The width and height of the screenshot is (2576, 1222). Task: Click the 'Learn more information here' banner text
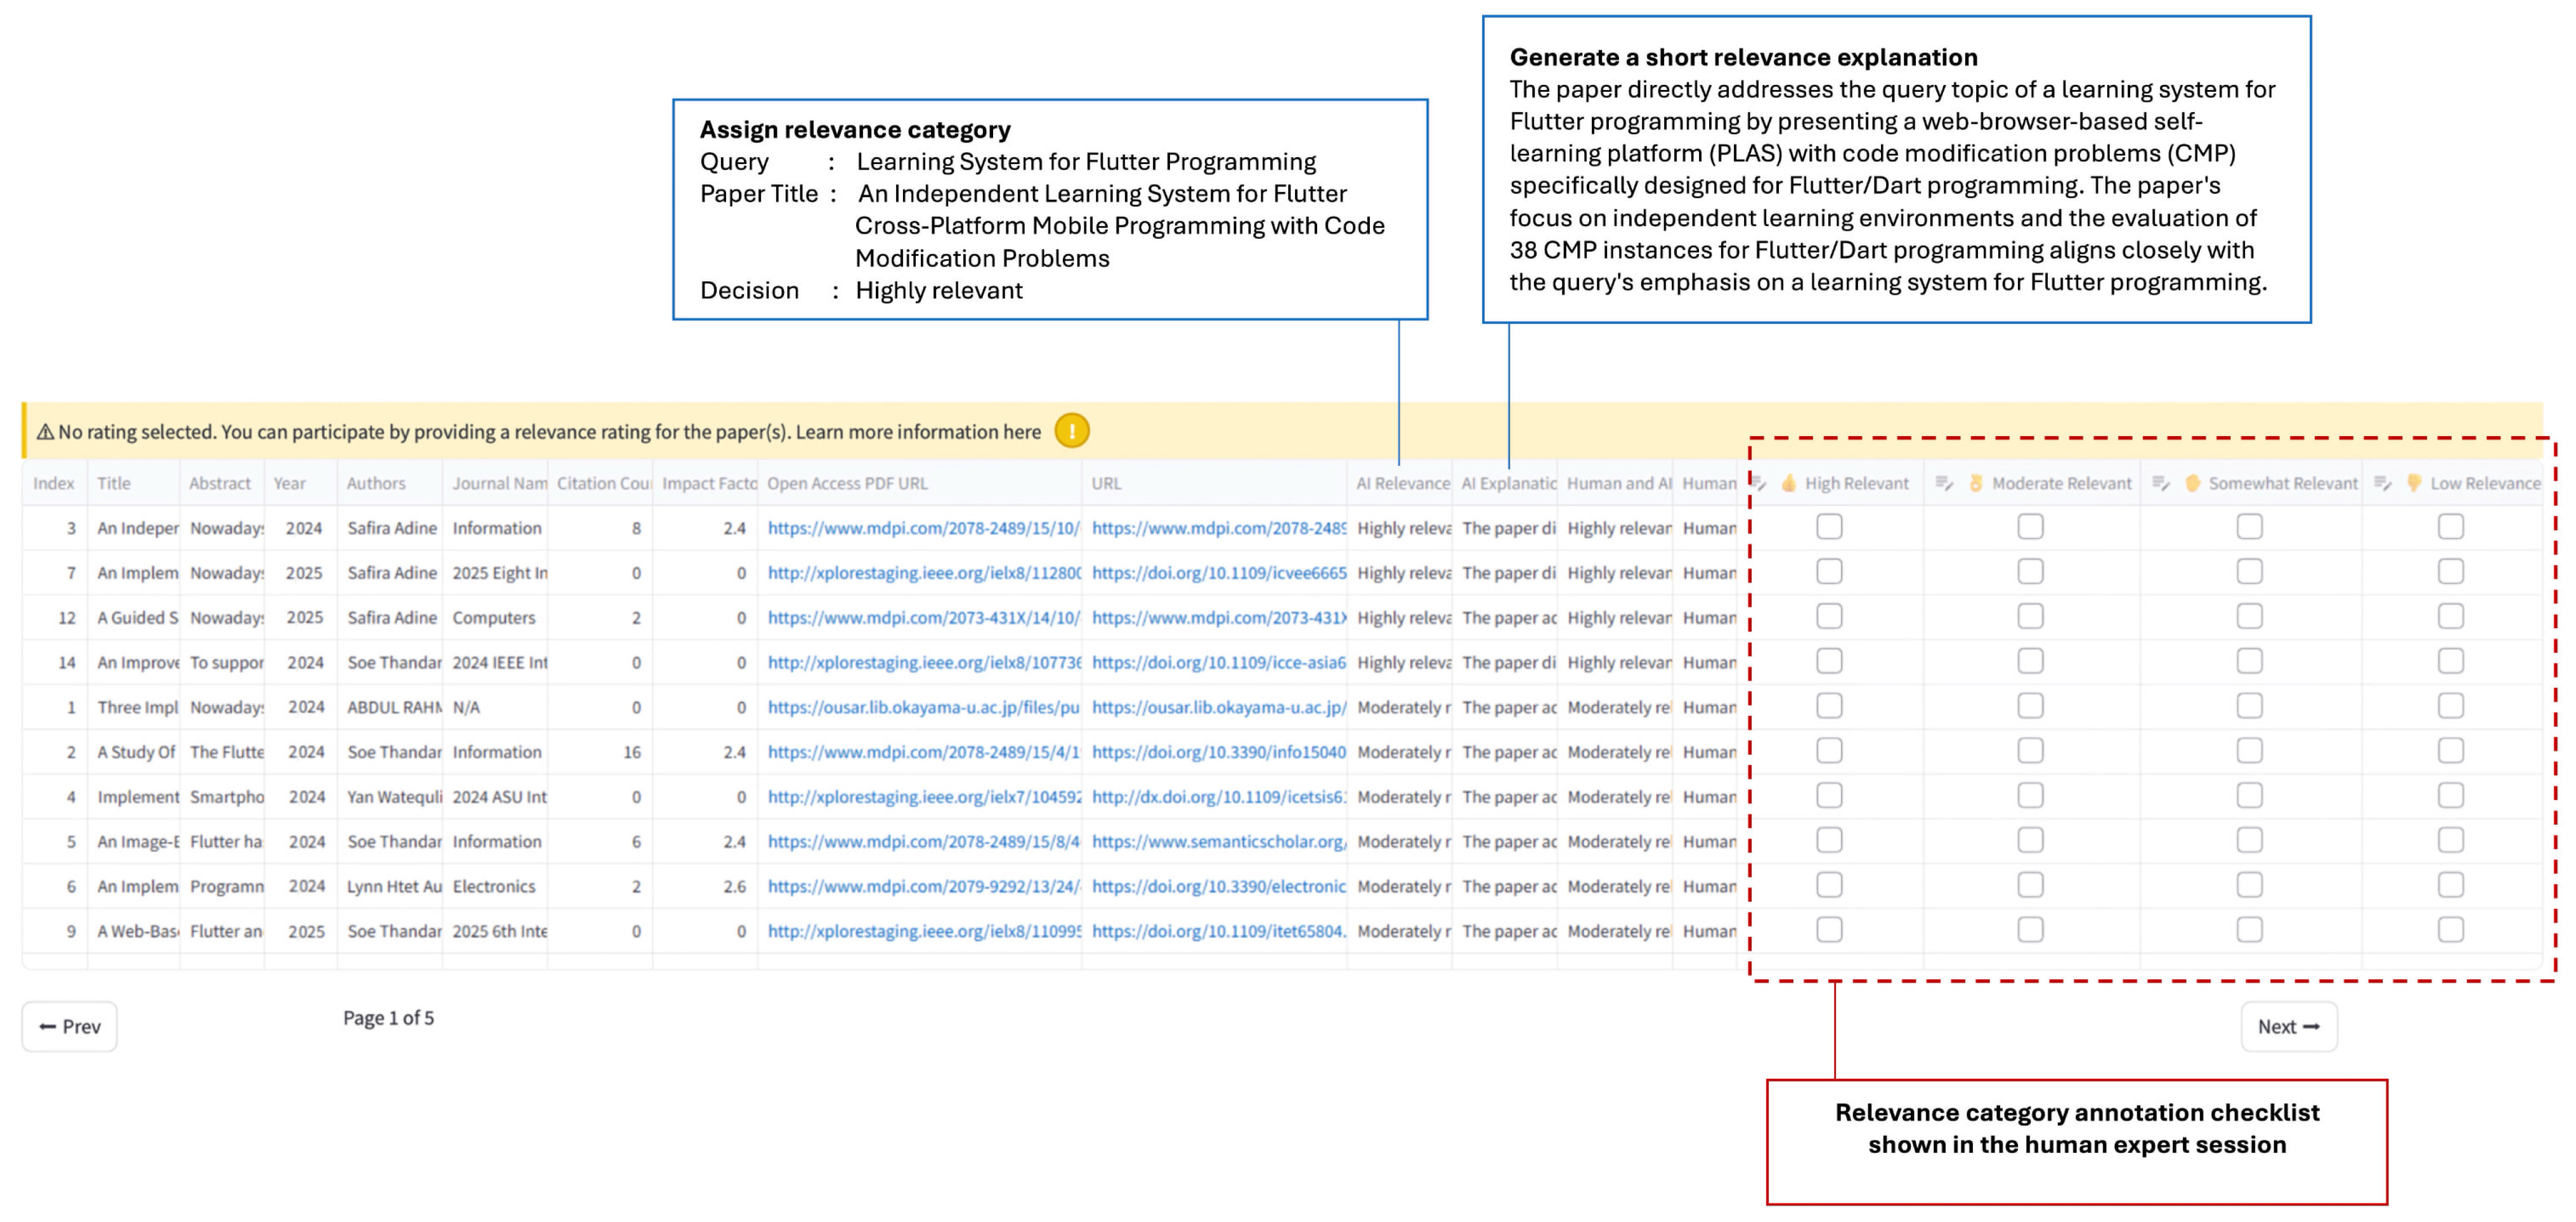coord(918,432)
